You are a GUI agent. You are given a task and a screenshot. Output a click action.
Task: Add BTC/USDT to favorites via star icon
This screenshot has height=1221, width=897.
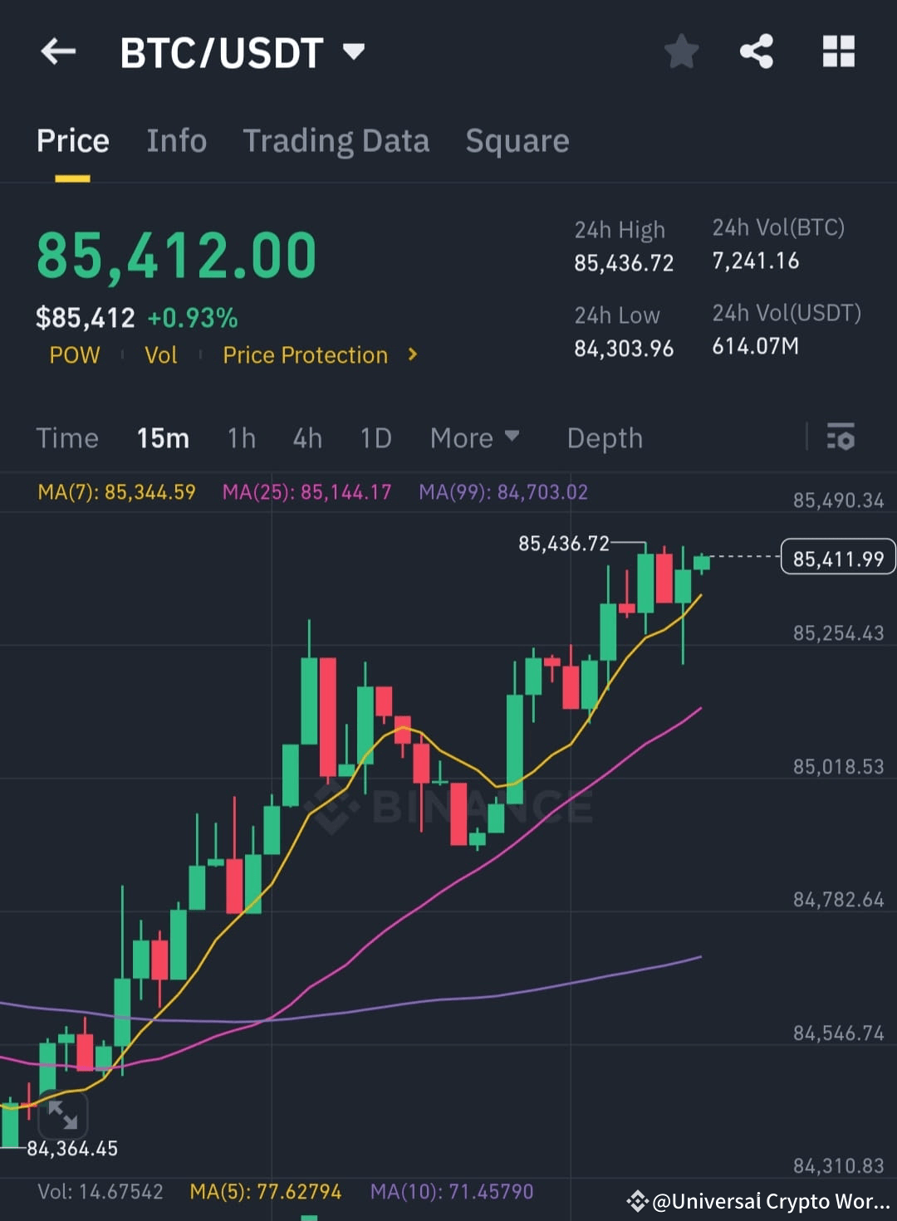pos(681,51)
